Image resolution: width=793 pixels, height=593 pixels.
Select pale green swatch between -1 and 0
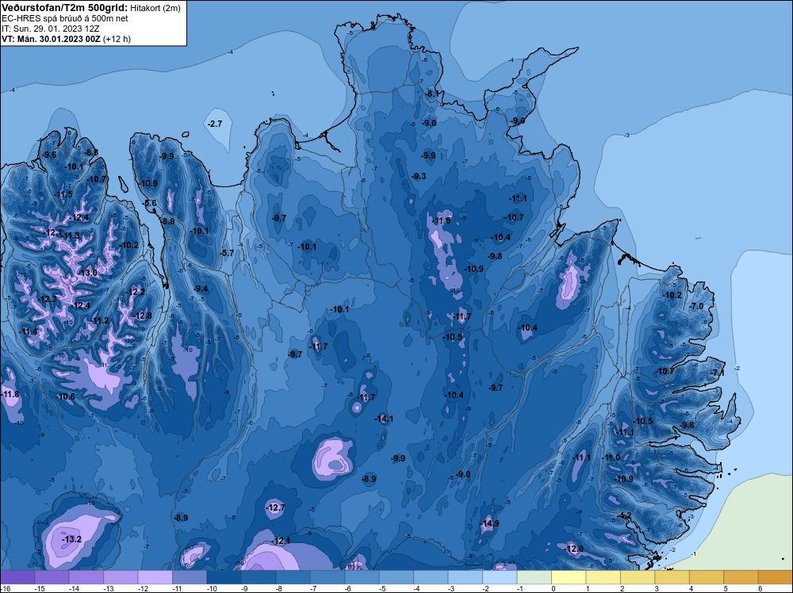click(534, 577)
